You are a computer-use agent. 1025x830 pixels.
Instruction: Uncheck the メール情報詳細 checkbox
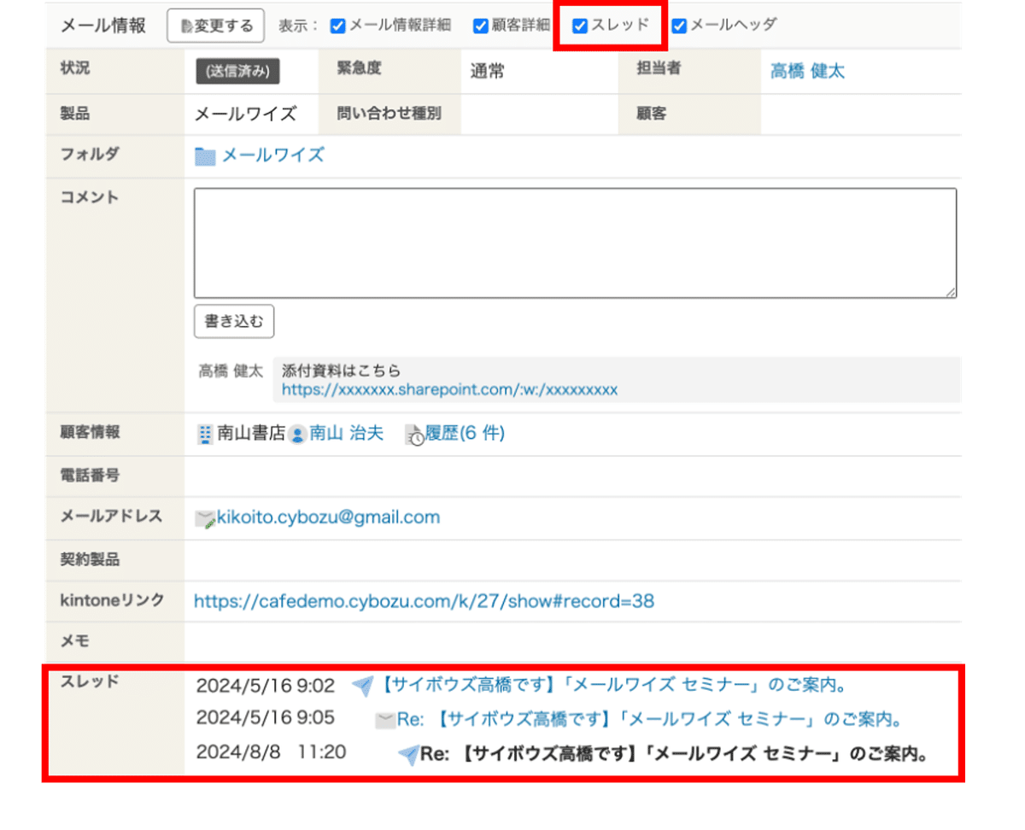click(x=337, y=26)
